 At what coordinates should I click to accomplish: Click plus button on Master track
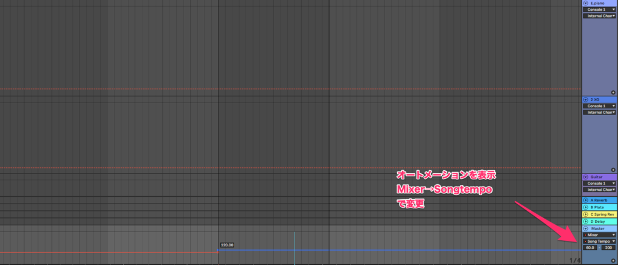[613, 261]
